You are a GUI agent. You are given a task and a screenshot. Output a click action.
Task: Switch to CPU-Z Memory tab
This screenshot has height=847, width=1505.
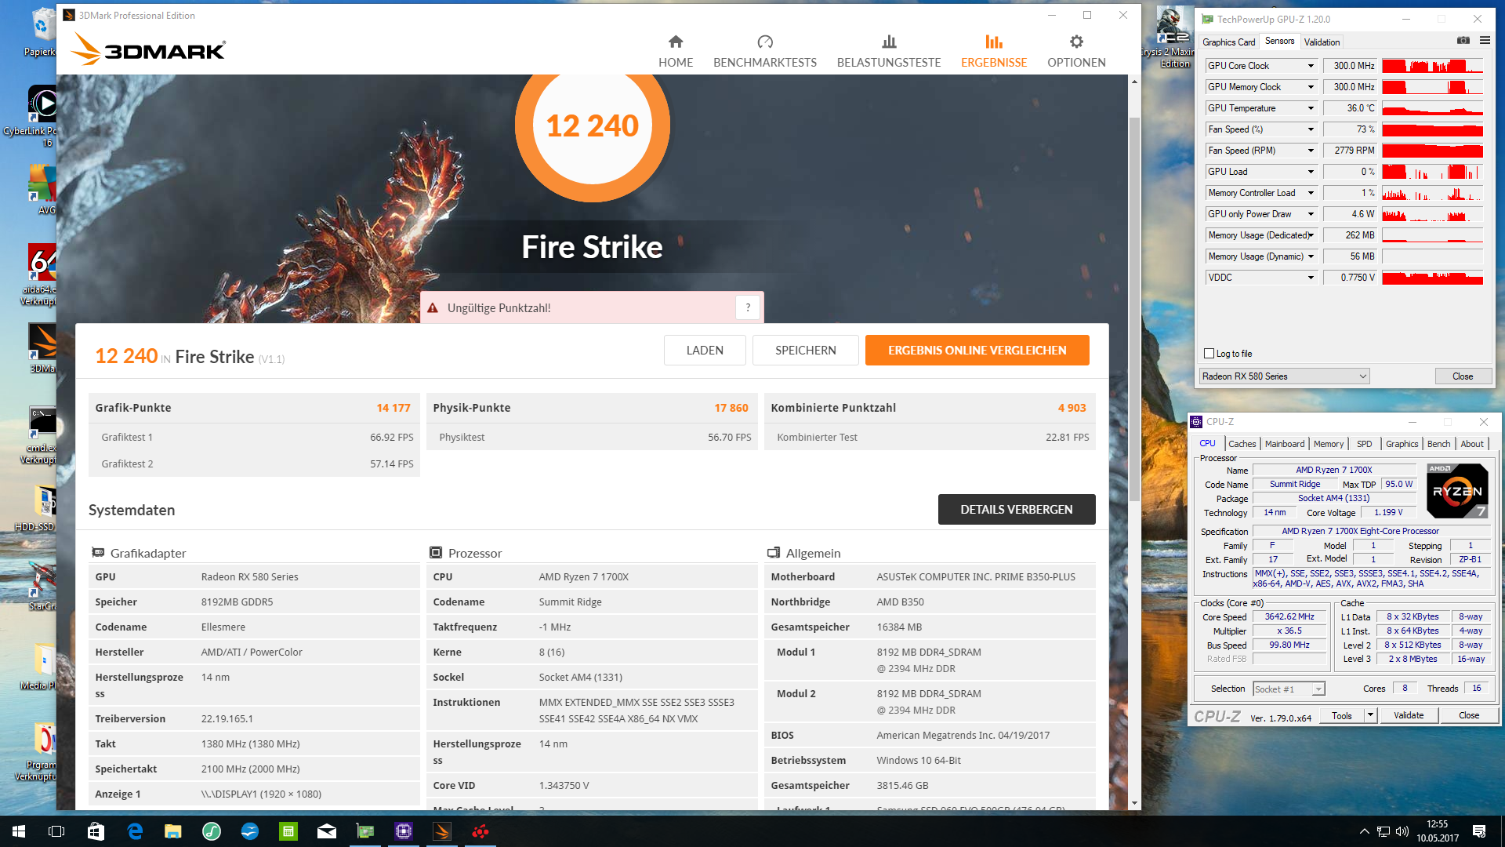pyautogui.click(x=1328, y=444)
